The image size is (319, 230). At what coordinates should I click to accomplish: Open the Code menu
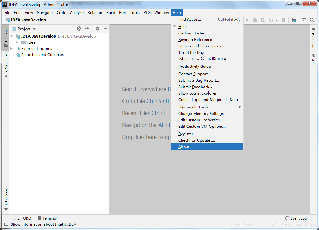click(x=61, y=13)
